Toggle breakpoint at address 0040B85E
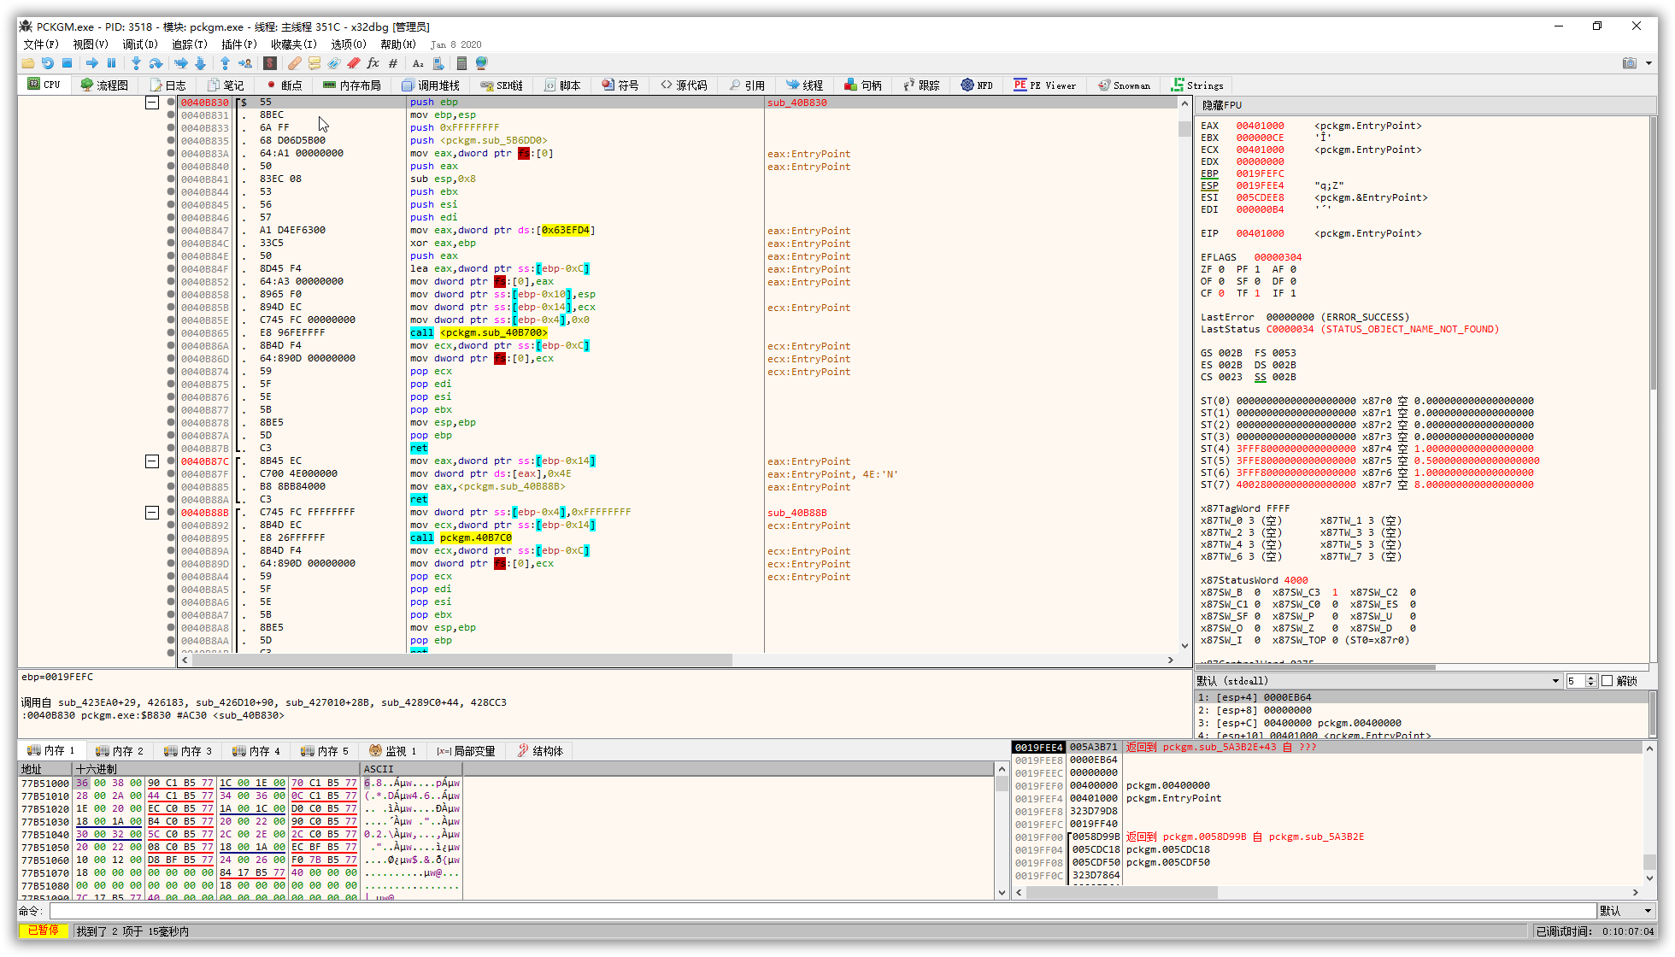1675x957 pixels. tap(171, 320)
